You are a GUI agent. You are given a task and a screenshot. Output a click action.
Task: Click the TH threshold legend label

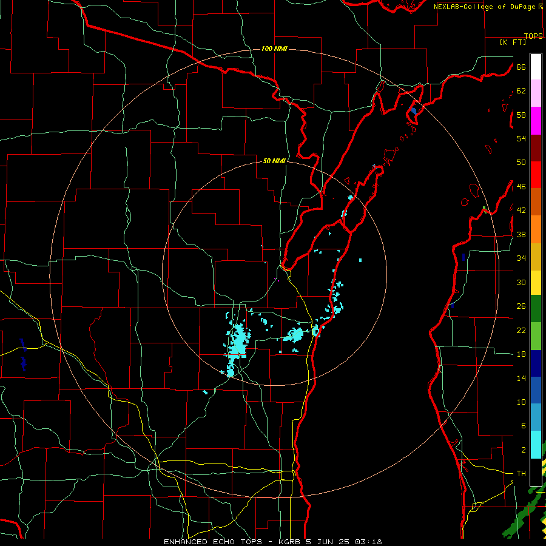click(521, 474)
